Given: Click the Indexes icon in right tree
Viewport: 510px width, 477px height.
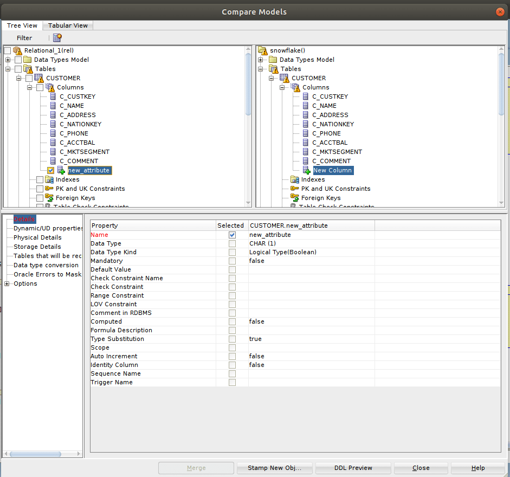Looking at the screenshot, I should pos(295,179).
